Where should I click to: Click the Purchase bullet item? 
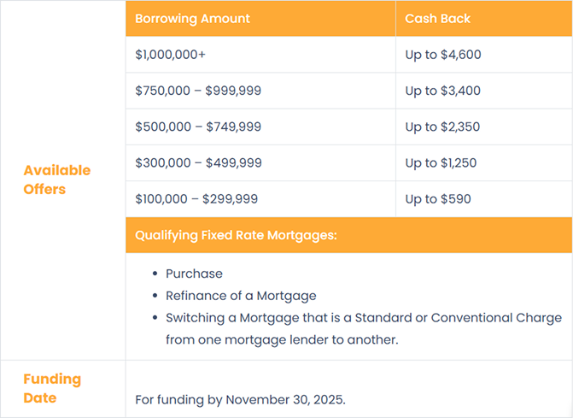[x=194, y=274]
